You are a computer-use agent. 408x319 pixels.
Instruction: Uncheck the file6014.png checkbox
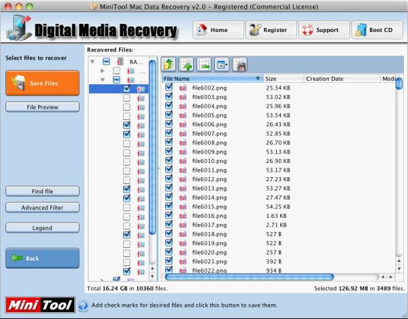coord(169,197)
